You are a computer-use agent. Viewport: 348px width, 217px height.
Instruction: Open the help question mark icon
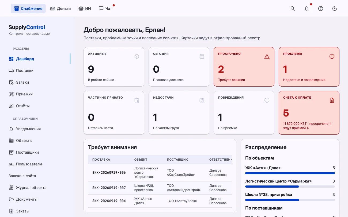coord(321,9)
